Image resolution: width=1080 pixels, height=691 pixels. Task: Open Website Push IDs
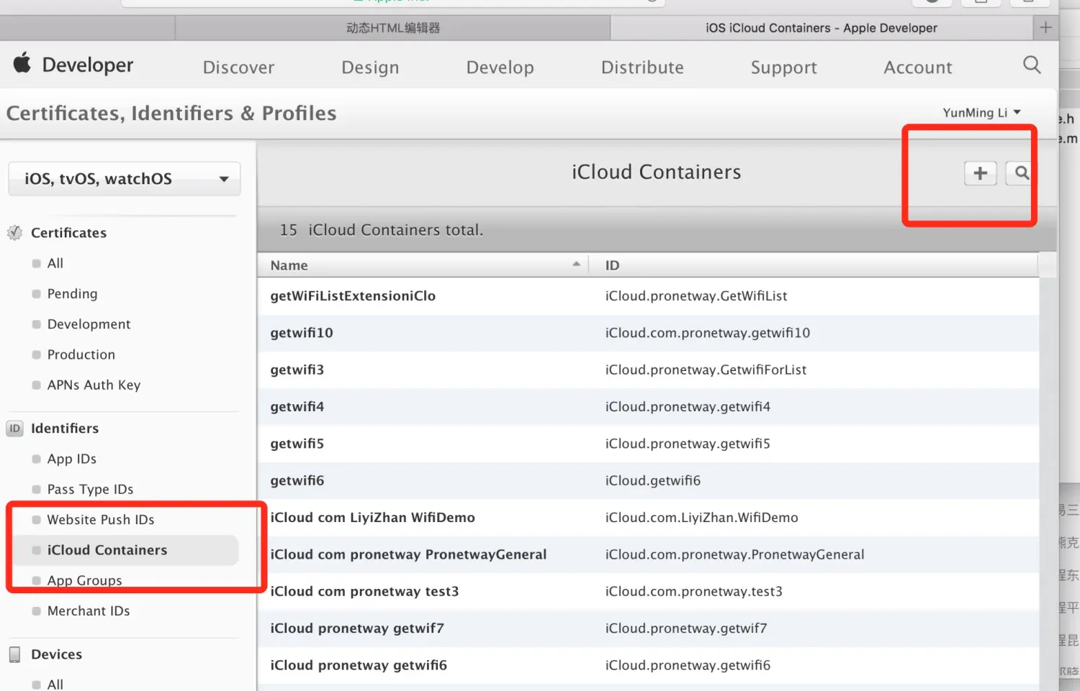coord(100,520)
